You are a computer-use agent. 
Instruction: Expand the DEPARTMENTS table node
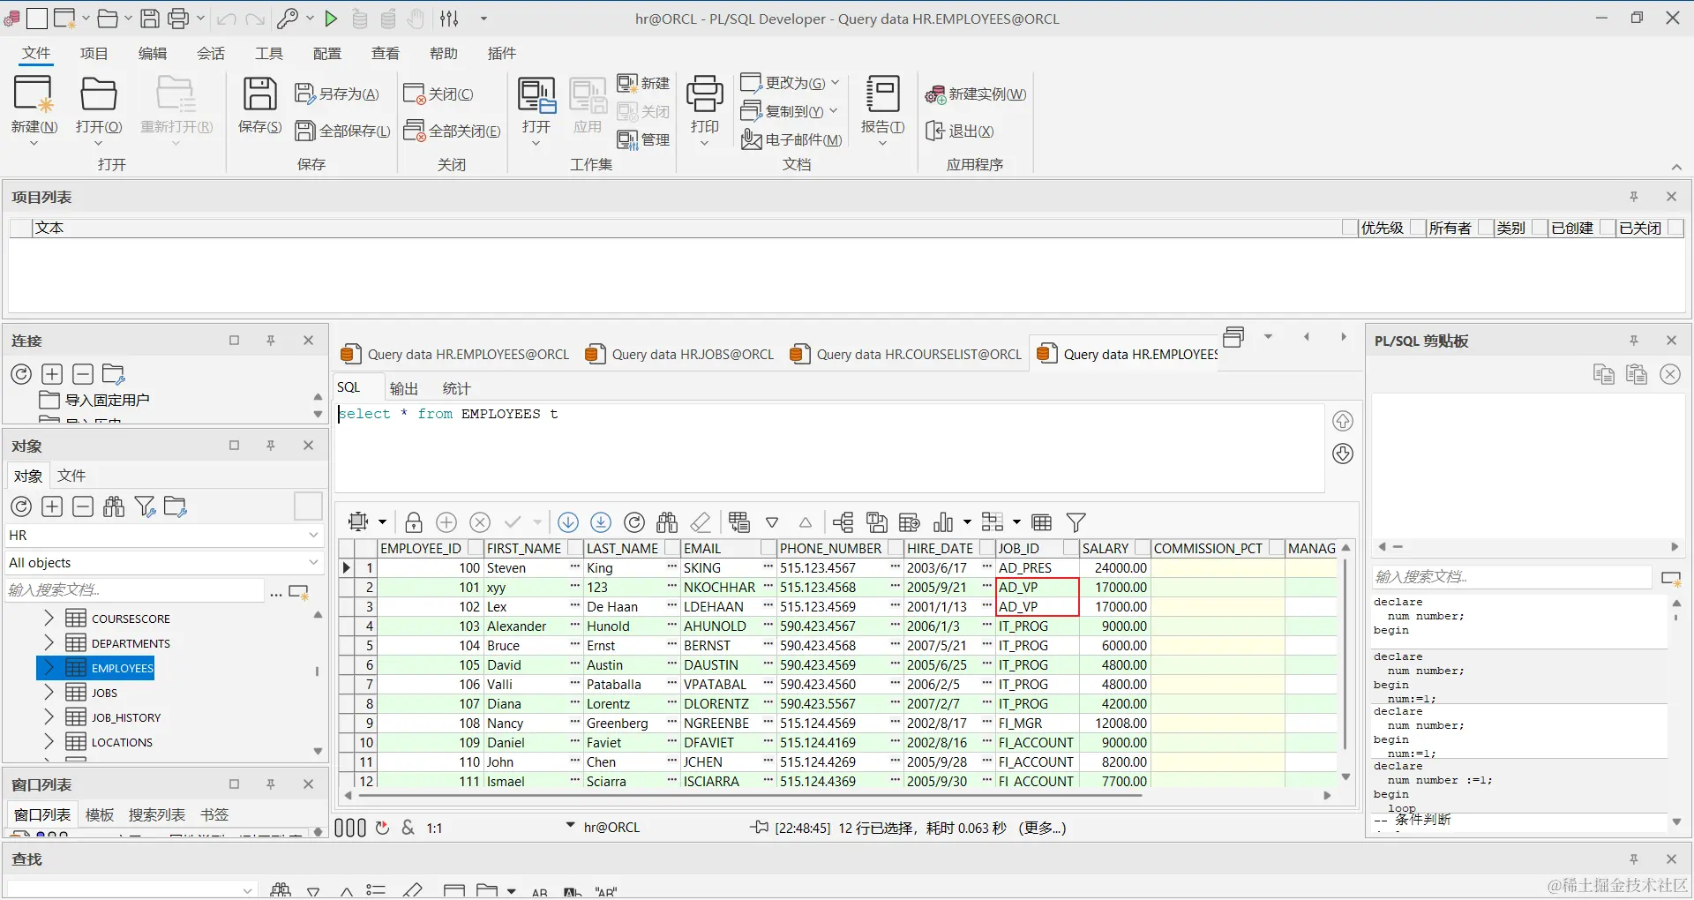(x=49, y=643)
